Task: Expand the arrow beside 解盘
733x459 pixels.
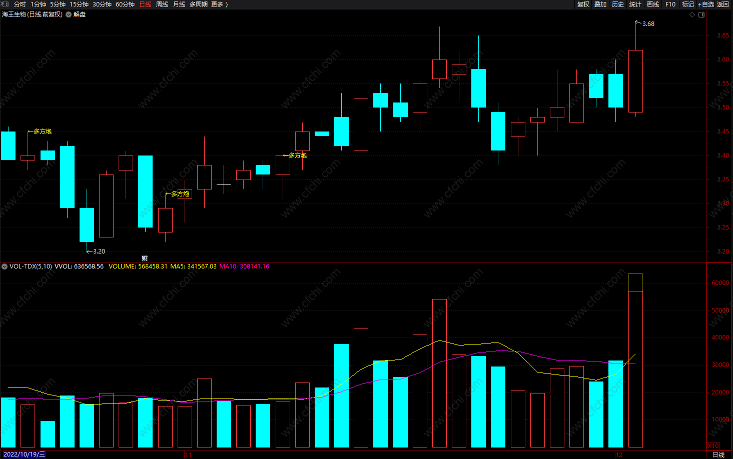Action: [69, 14]
